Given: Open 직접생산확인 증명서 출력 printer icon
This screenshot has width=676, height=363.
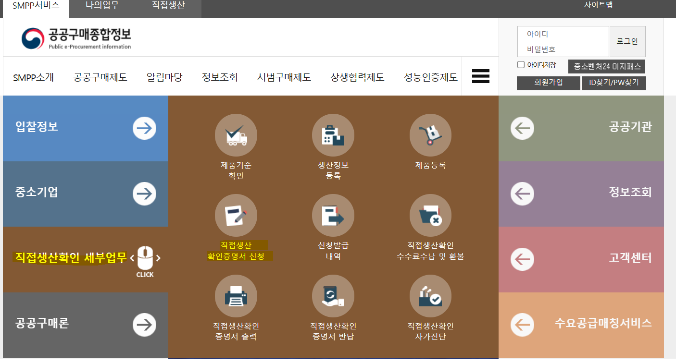Looking at the screenshot, I should coord(236,296).
